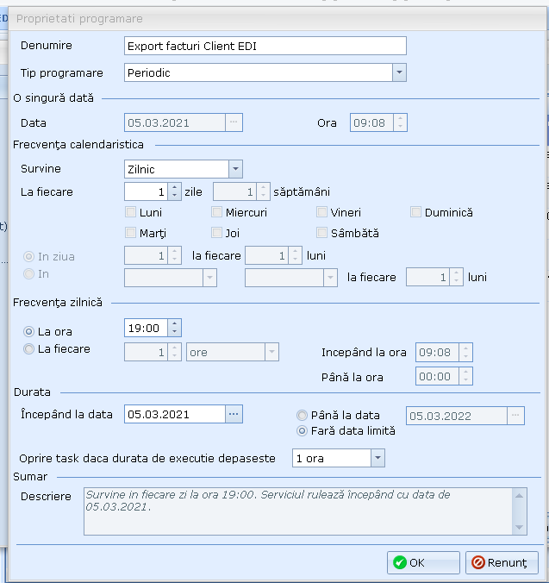
Task: Open first dropdown in the In row
Action: 210,278
